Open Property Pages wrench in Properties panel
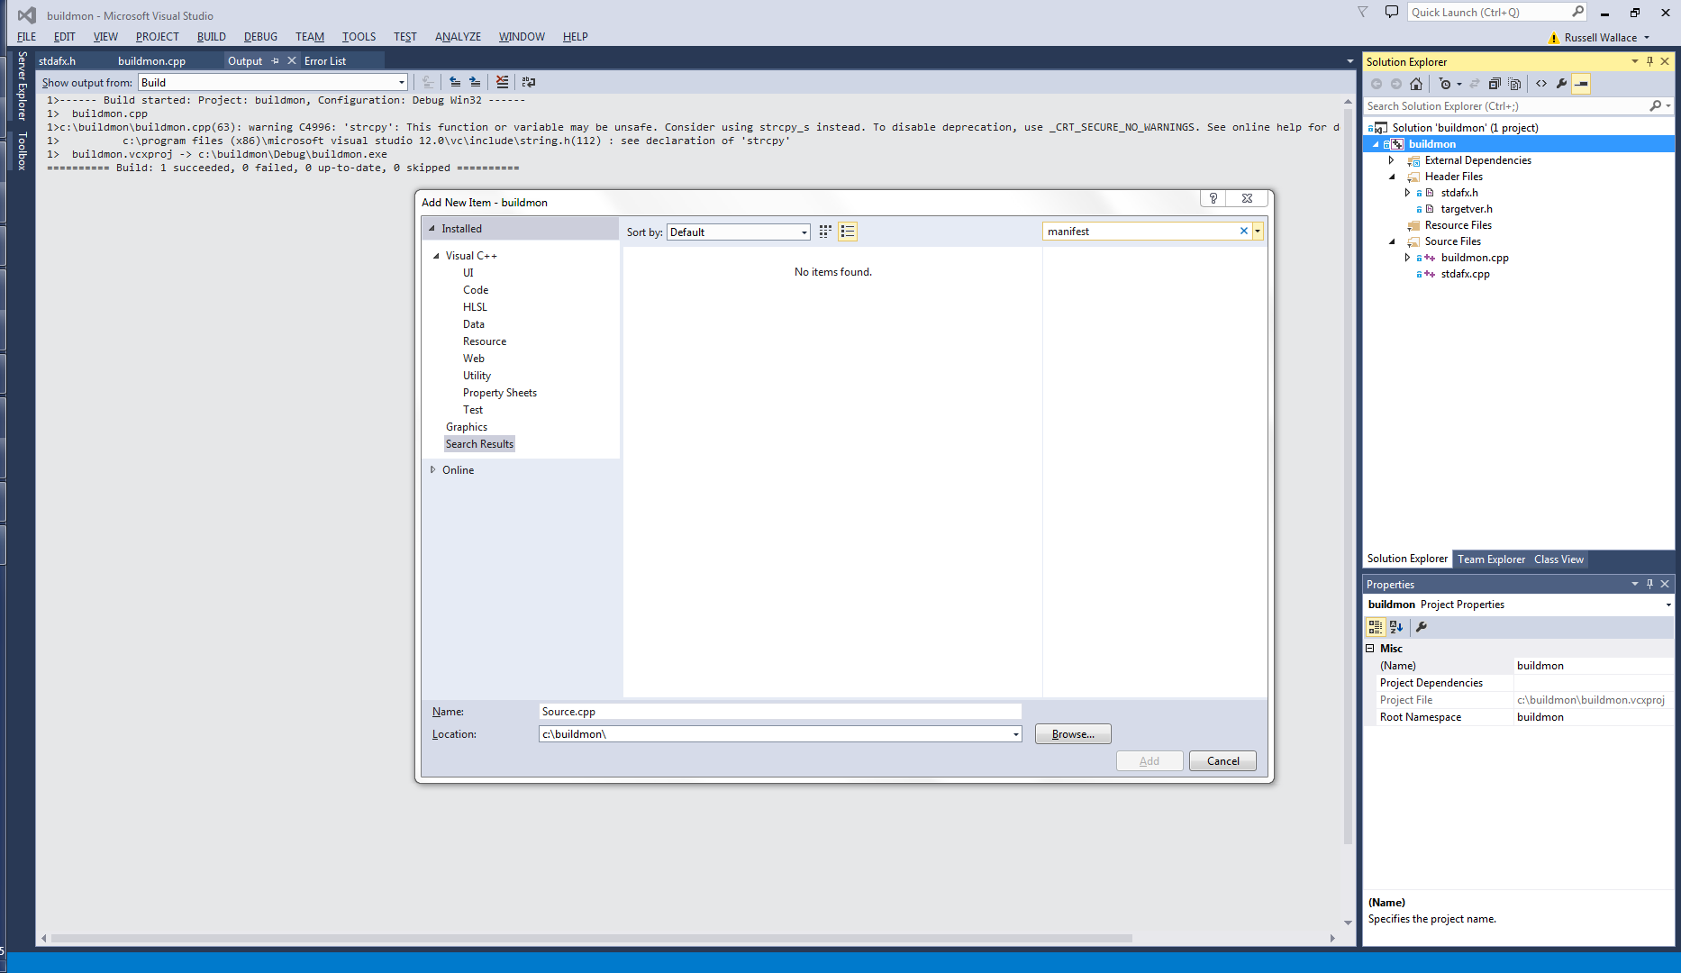 1422,627
